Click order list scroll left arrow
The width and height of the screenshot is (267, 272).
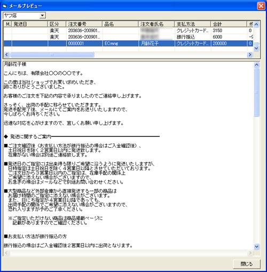coord(6,55)
